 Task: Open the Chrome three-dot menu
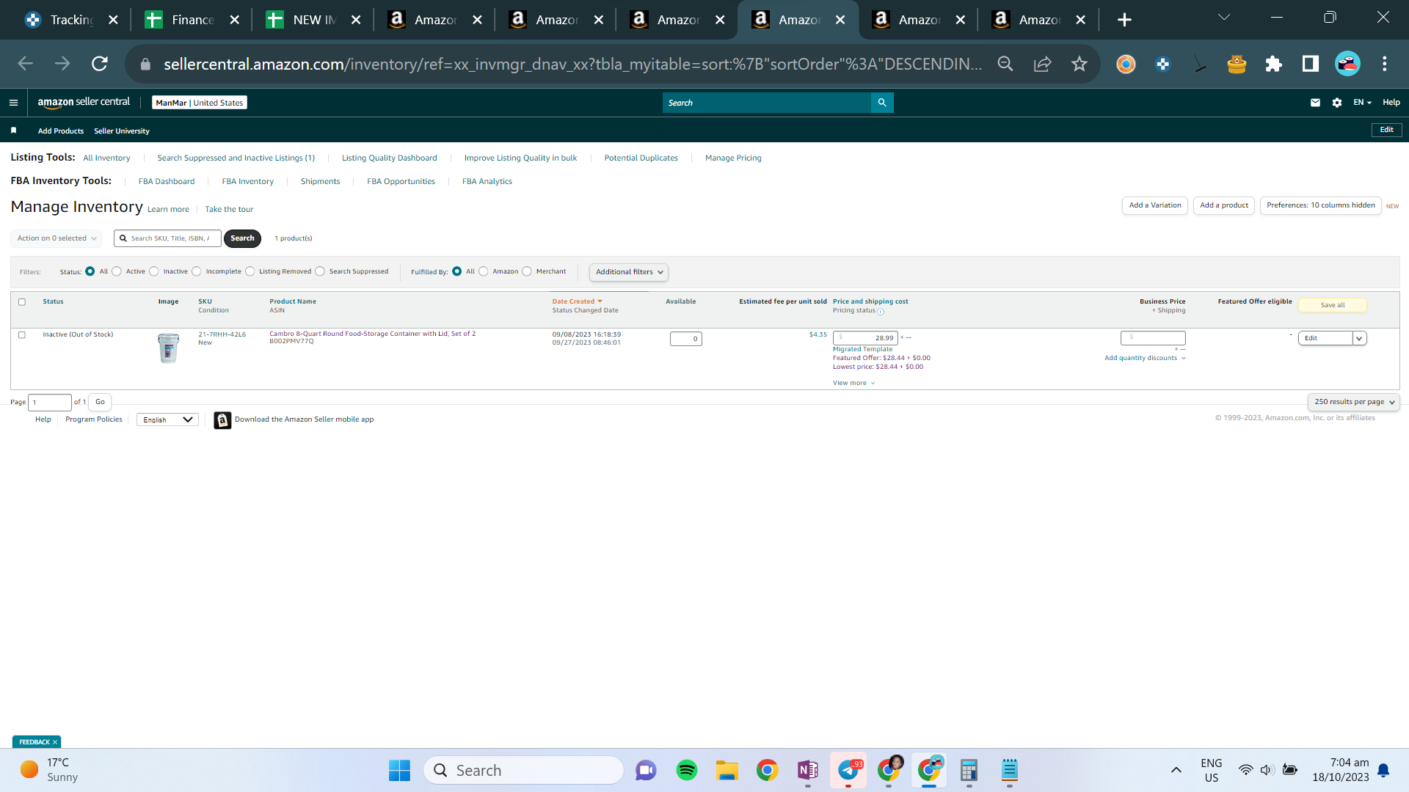(1385, 64)
